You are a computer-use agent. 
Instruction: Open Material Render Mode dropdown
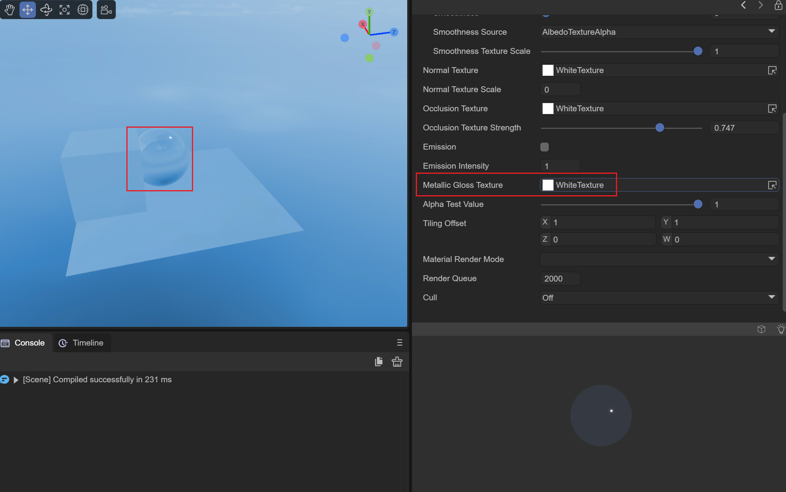point(659,259)
